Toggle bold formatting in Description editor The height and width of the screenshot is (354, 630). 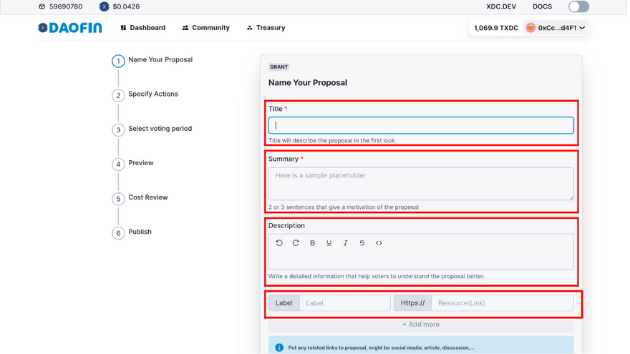[313, 243]
